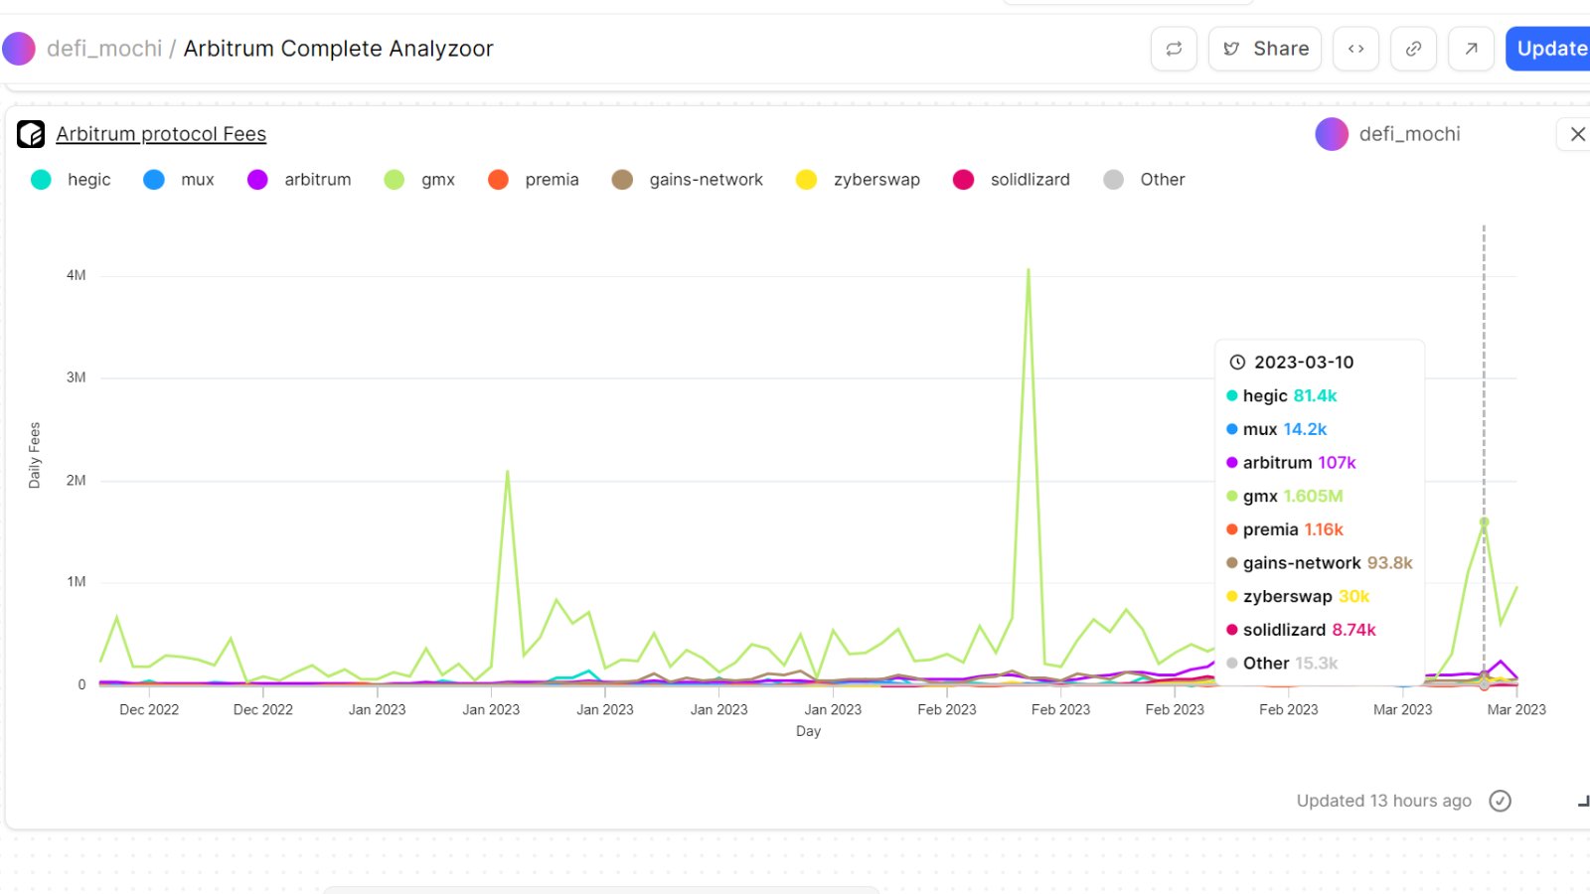Open dashboard in new window arrow icon
1590x894 pixels.
point(1471,49)
